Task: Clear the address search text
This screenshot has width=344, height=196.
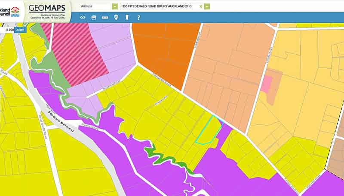Action: click(x=200, y=6)
